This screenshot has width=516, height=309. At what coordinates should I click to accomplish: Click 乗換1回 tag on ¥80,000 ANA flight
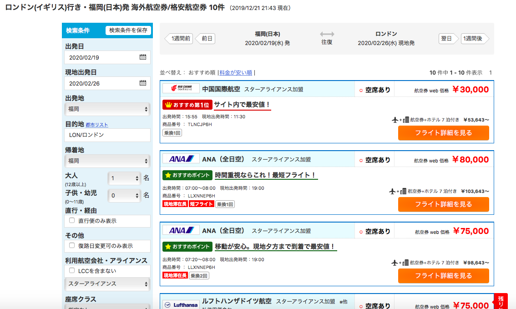tap(225, 204)
